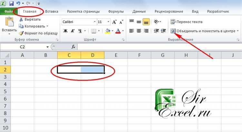Open the Копировать dropdown arrow

point(47,26)
